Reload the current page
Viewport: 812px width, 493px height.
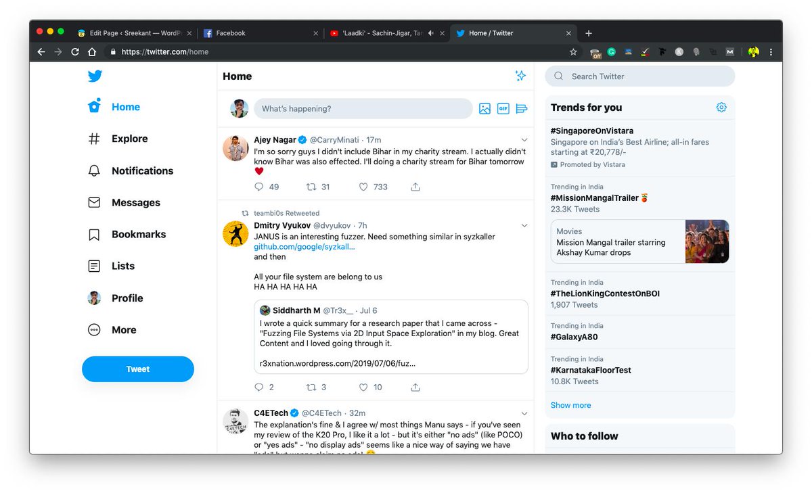75,52
